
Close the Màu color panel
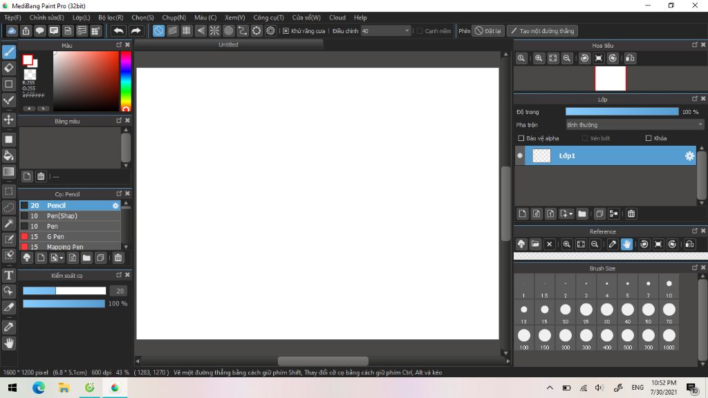click(127, 45)
